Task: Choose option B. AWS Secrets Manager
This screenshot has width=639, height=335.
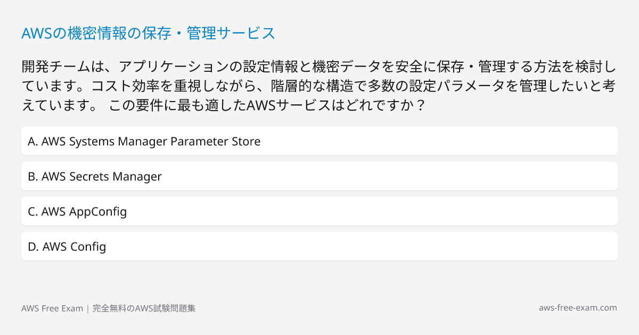Action: pyautogui.click(x=319, y=176)
